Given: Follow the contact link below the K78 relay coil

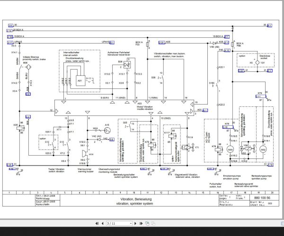Looking at the screenshot, I should [211, 169].
